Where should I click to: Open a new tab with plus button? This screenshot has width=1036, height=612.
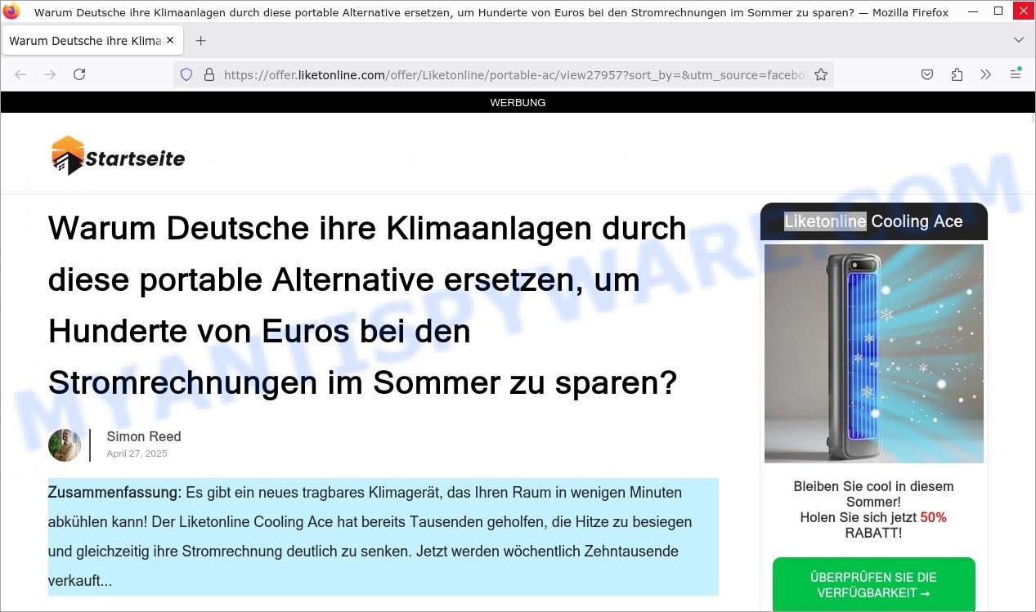(x=200, y=40)
